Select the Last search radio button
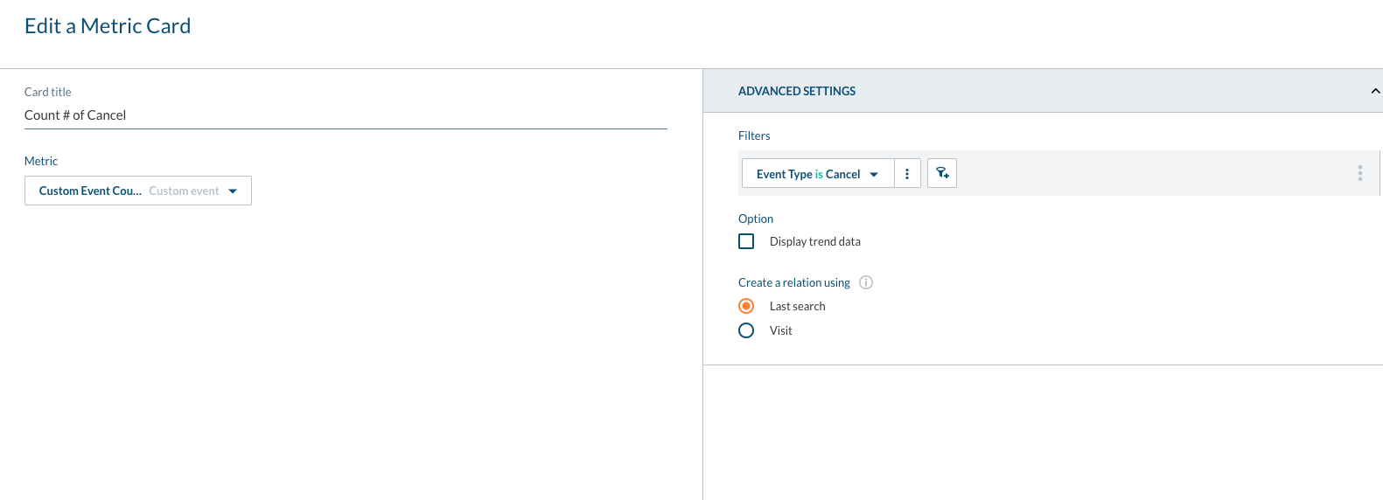The image size is (1383, 500). pyautogui.click(x=746, y=306)
